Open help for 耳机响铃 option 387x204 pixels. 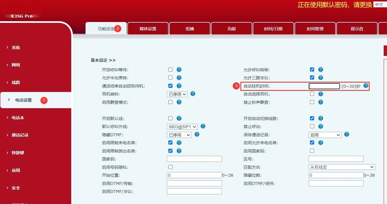(193, 94)
